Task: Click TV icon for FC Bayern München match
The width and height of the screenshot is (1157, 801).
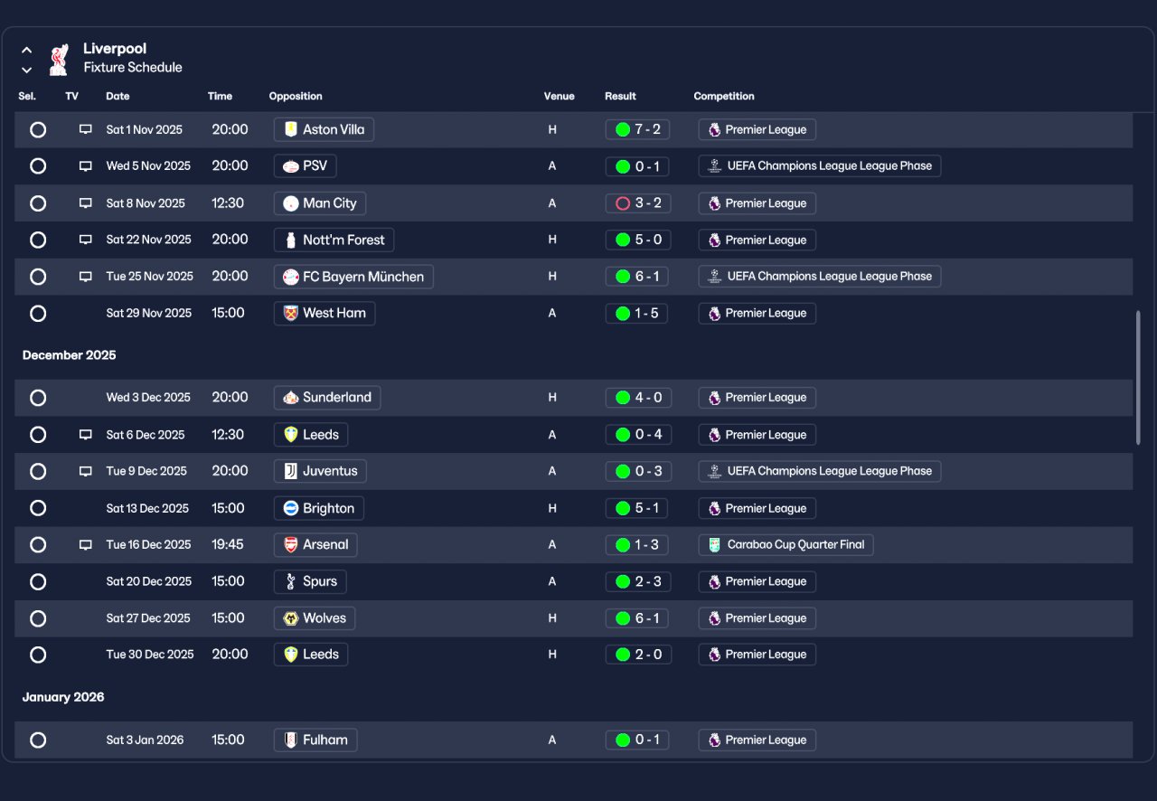Action: click(x=86, y=277)
